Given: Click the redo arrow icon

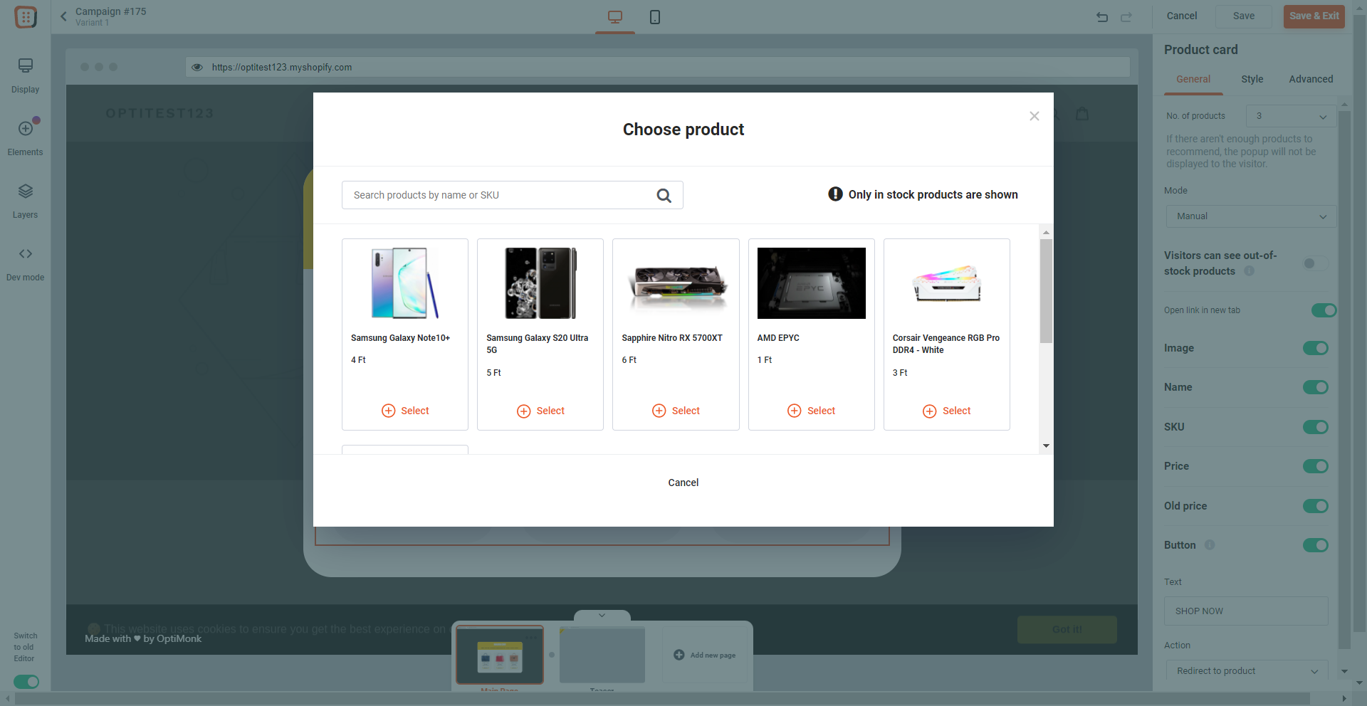Looking at the screenshot, I should pos(1126,16).
